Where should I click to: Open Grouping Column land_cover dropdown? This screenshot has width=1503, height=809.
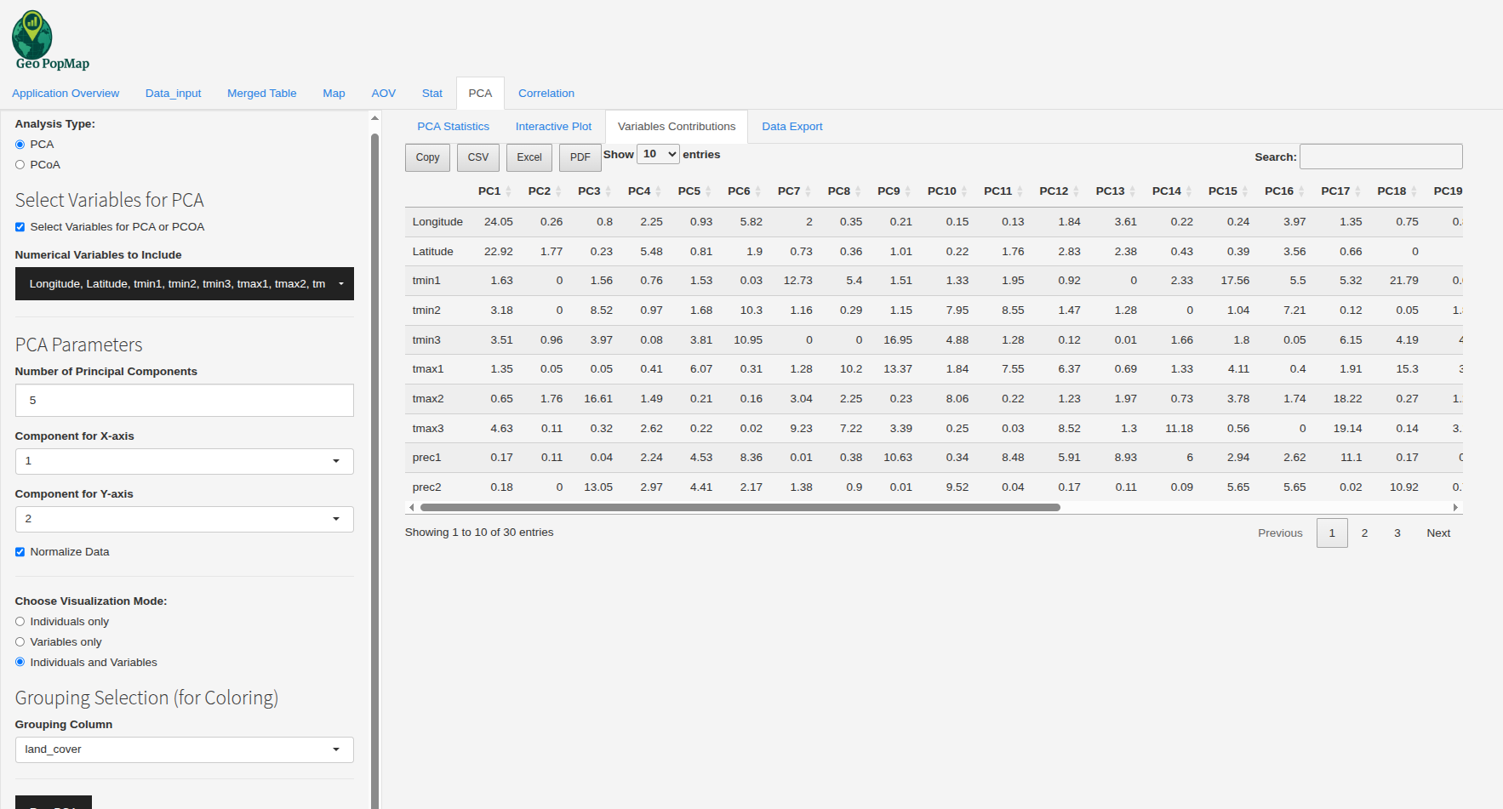tap(185, 749)
